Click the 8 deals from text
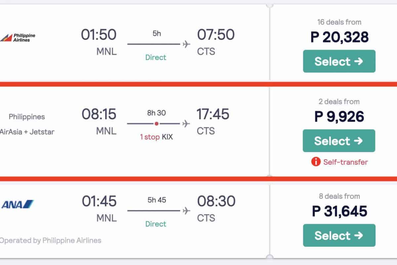 (x=339, y=196)
